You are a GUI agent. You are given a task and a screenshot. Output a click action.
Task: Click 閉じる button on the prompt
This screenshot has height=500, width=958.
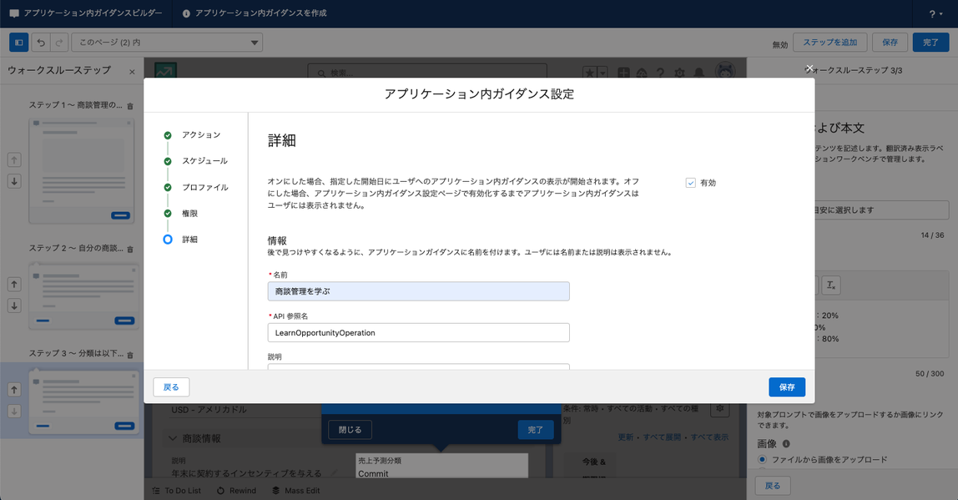[350, 430]
